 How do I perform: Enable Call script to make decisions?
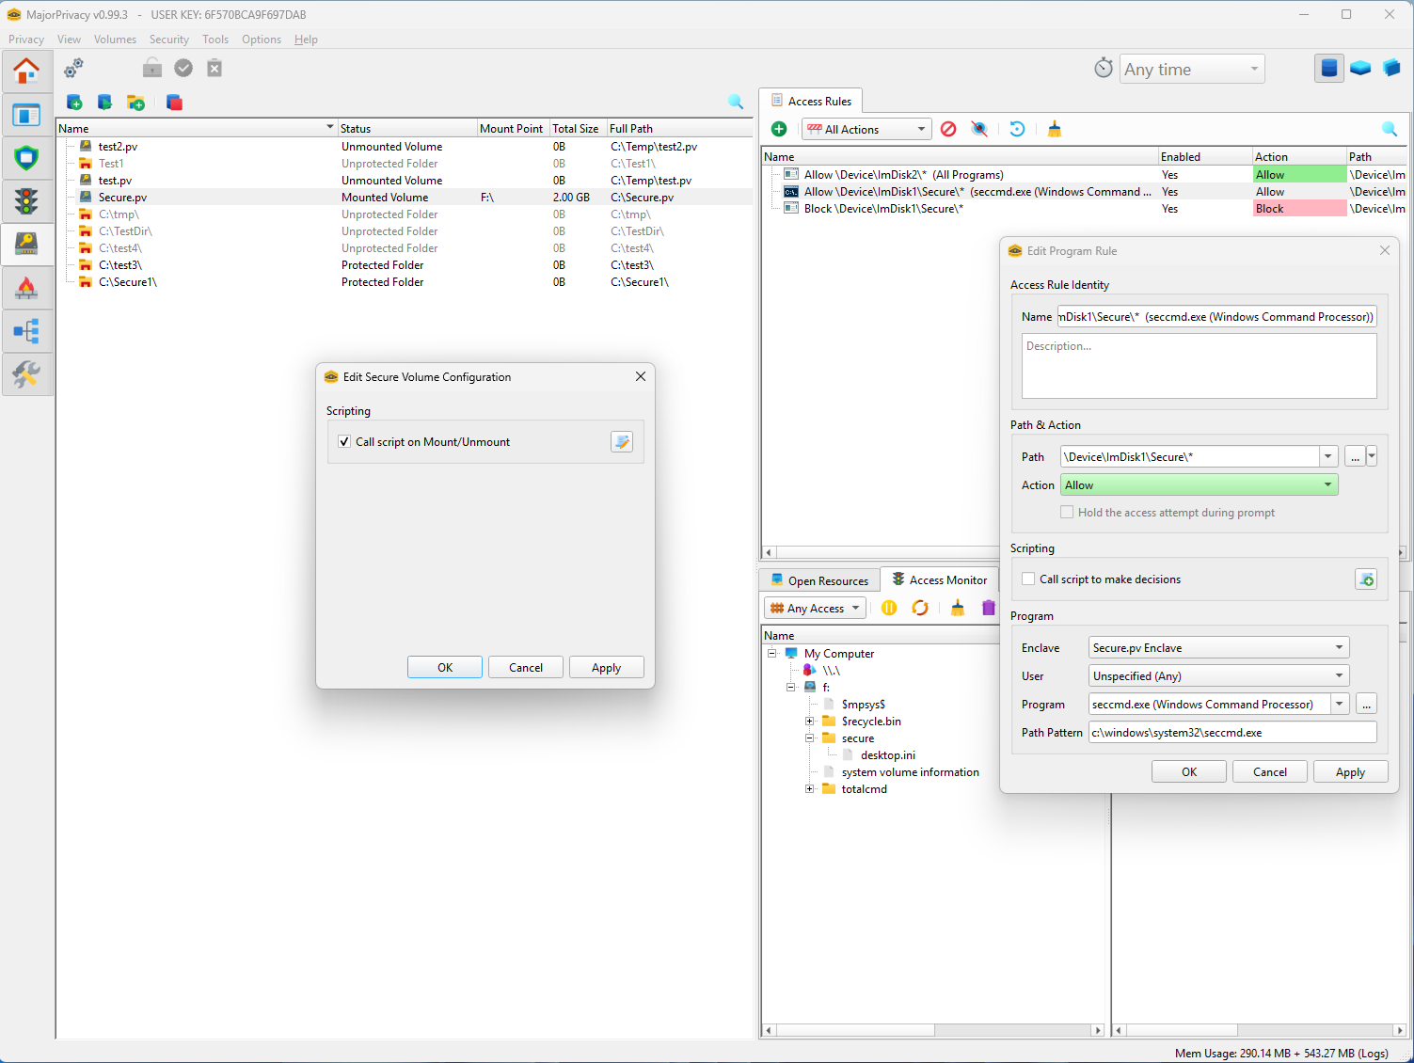point(1028,579)
